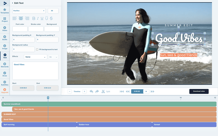
Task: Undo the last action
Action: pyautogui.click(x=91, y=92)
